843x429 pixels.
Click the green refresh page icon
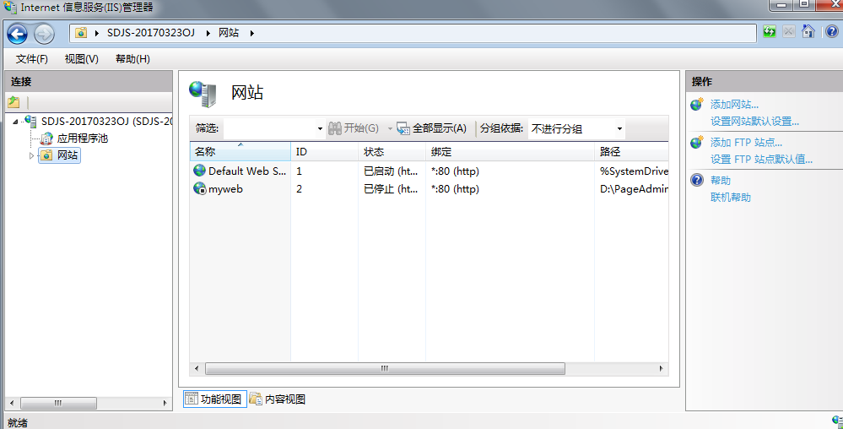[770, 32]
